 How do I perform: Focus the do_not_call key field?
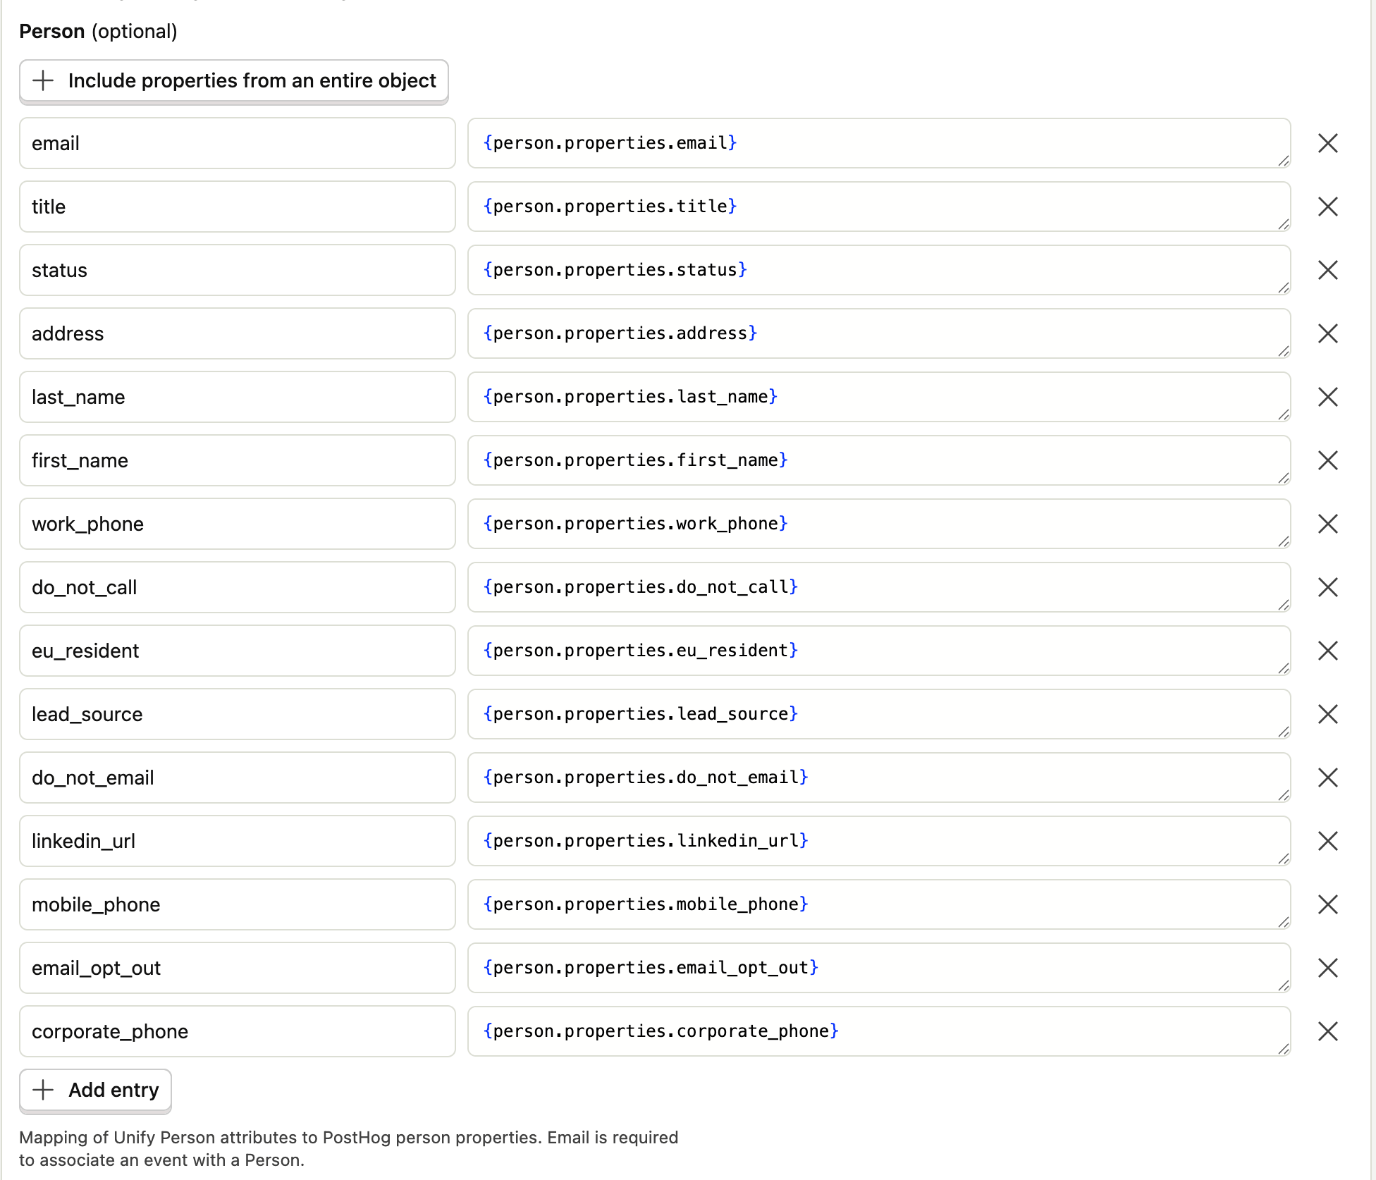(x=238, y=587)
